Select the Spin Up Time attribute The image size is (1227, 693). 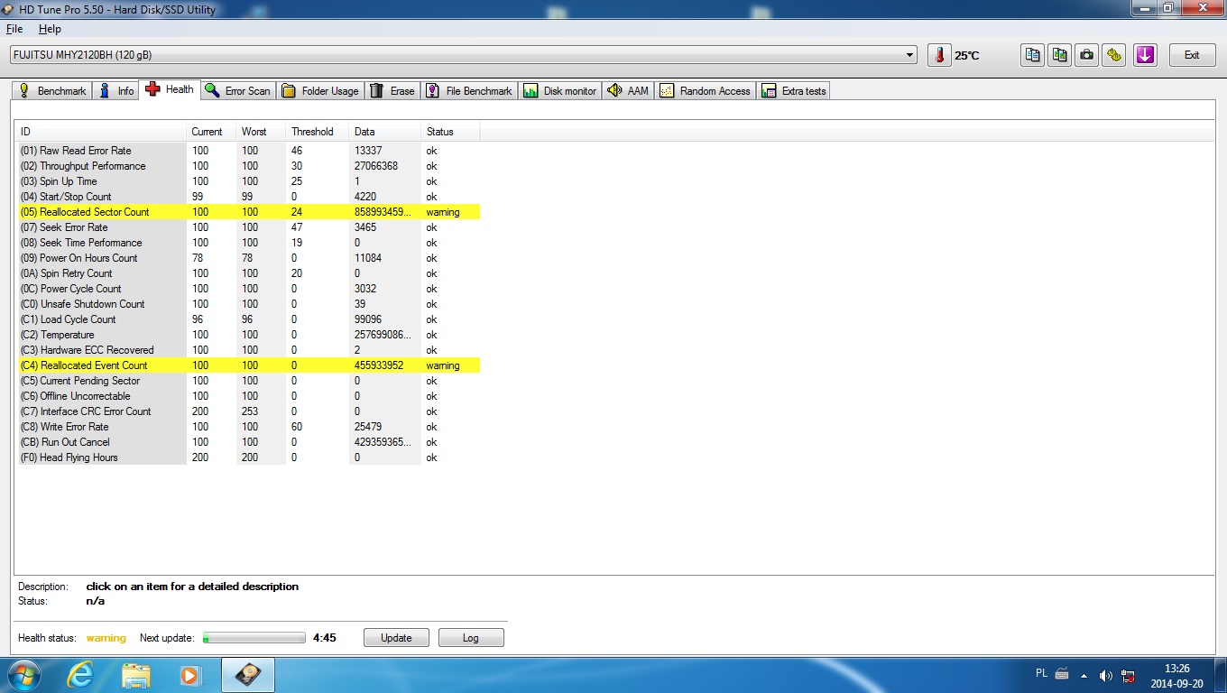pos(248,181)
